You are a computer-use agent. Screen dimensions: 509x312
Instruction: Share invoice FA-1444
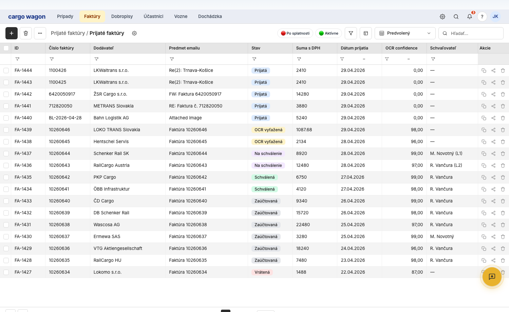click(x=493, y=71)
